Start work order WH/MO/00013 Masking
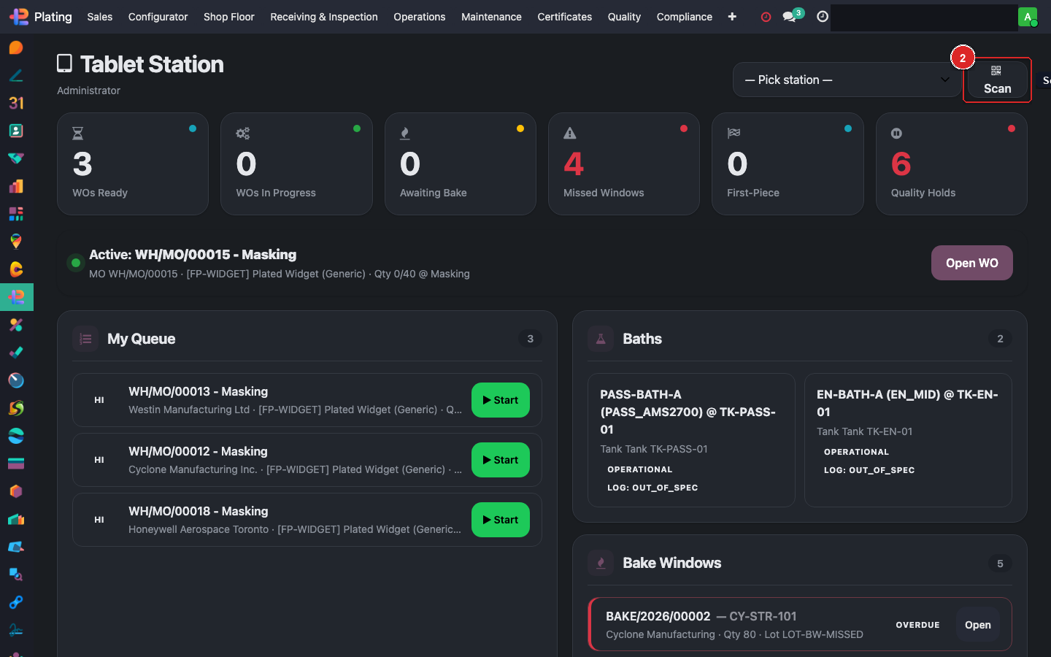 [500, 400]
